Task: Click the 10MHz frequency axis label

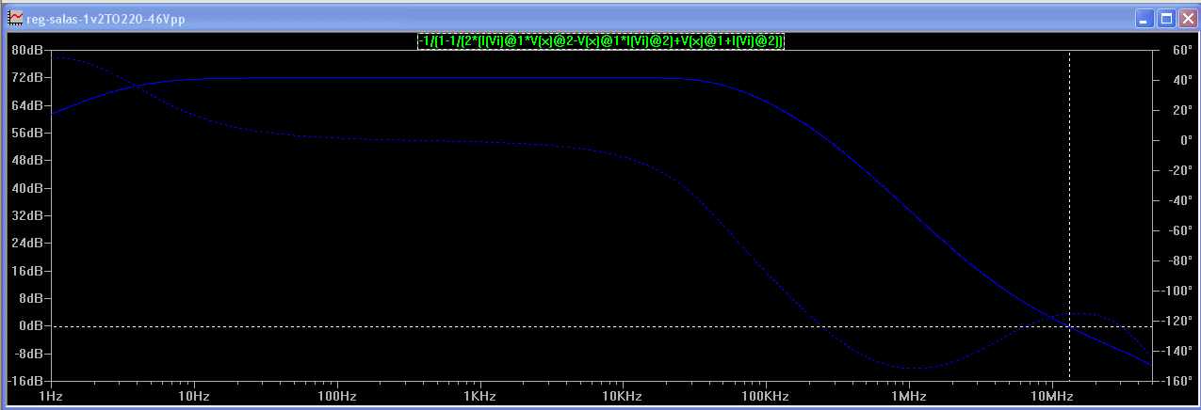Action: [1052, 398]
